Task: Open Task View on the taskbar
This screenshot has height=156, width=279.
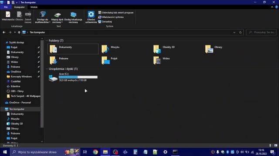Action: (x=85, y=152)
